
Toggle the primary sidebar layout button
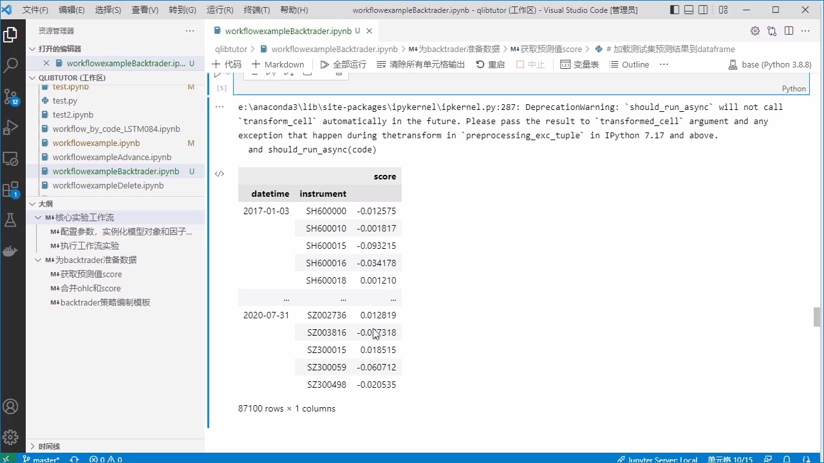[x=675, y=10]
